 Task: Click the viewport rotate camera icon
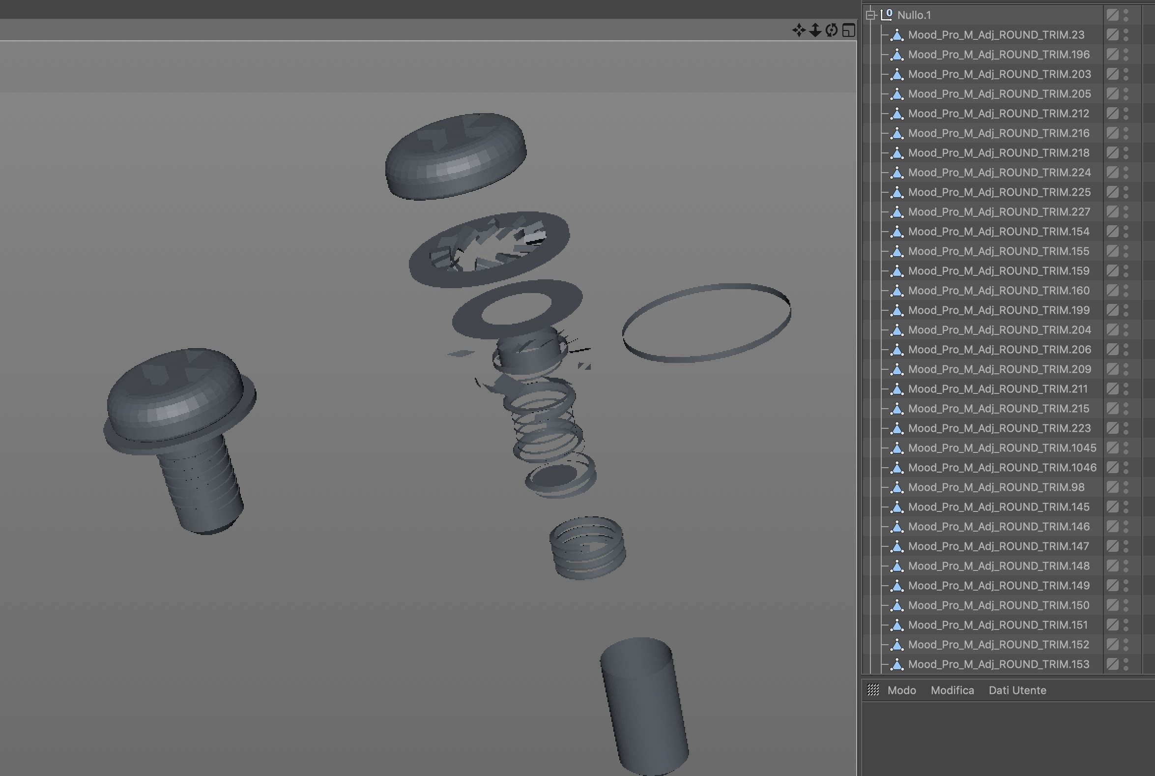[832, 30]
